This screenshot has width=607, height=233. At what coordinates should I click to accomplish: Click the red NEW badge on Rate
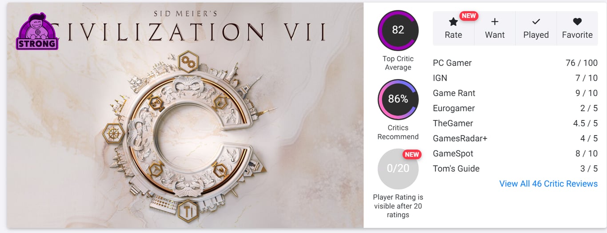point(468,16)
